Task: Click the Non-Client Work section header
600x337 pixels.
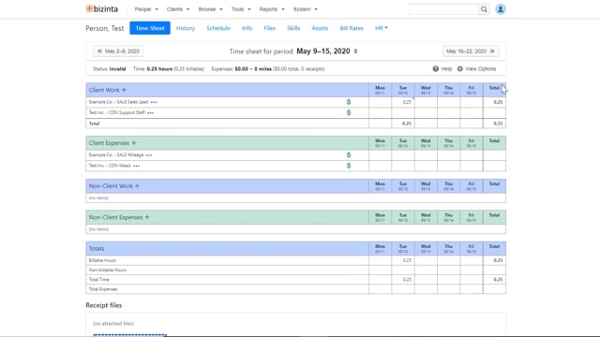Action: [111, 185]
